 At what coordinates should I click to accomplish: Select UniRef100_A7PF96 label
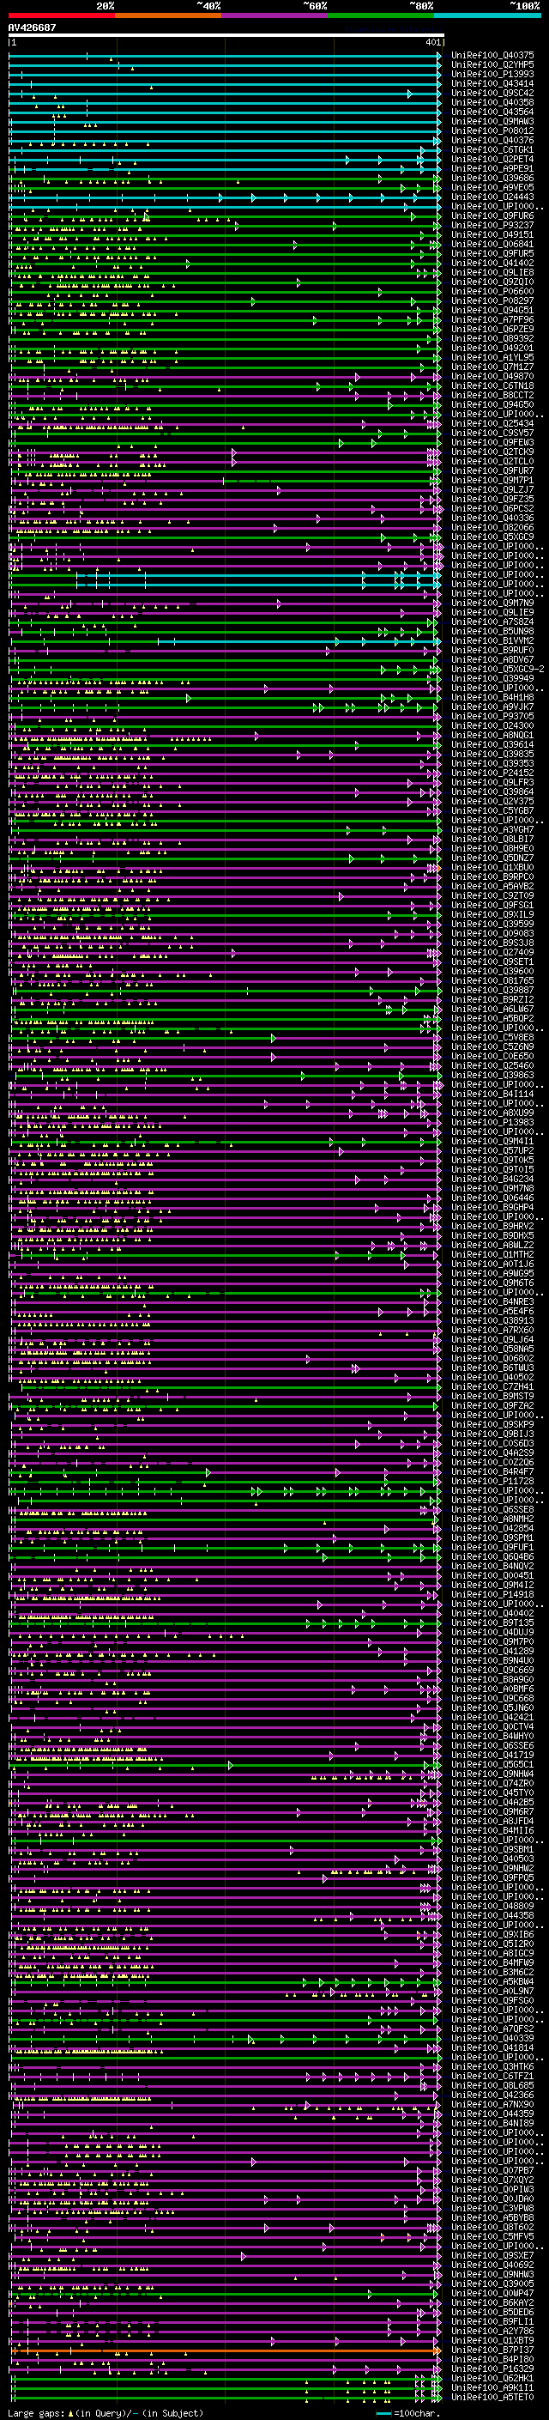pos(492,319)
